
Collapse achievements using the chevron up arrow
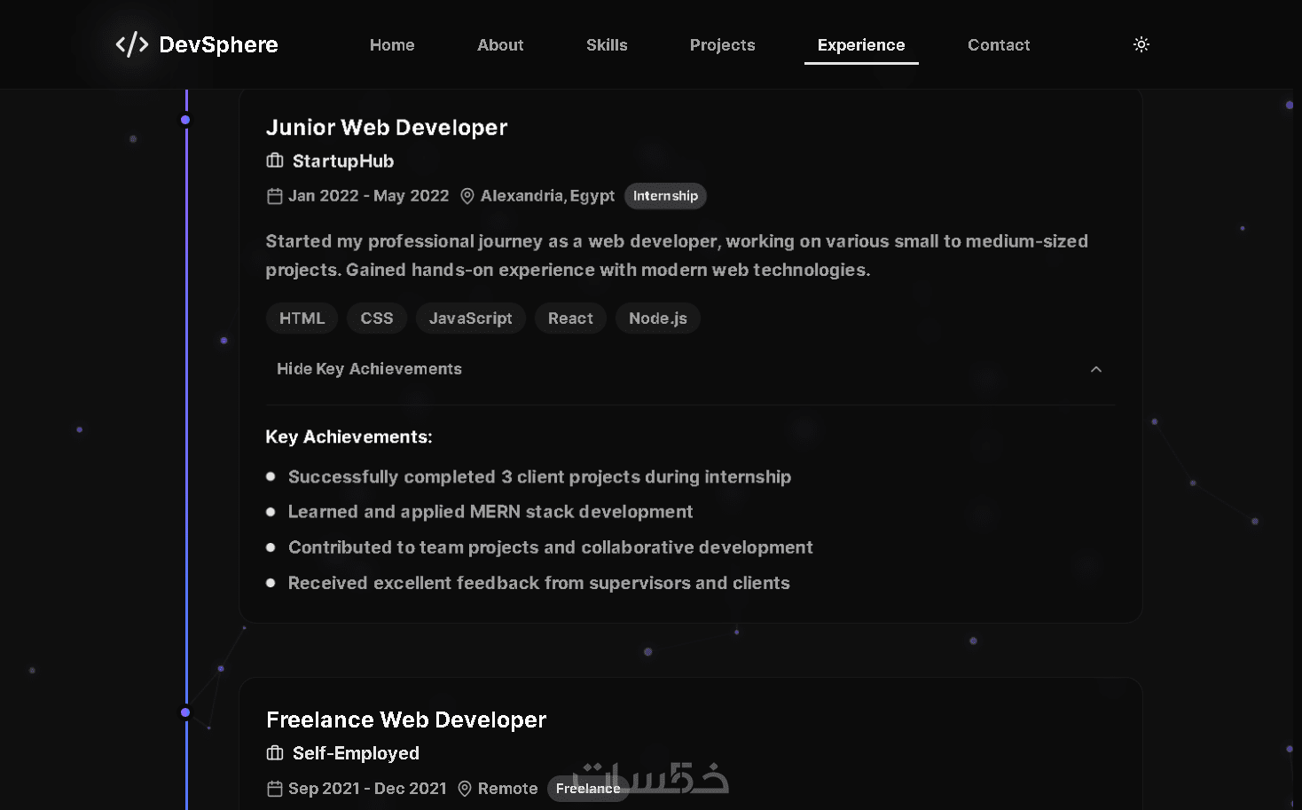click(1096, 369)
